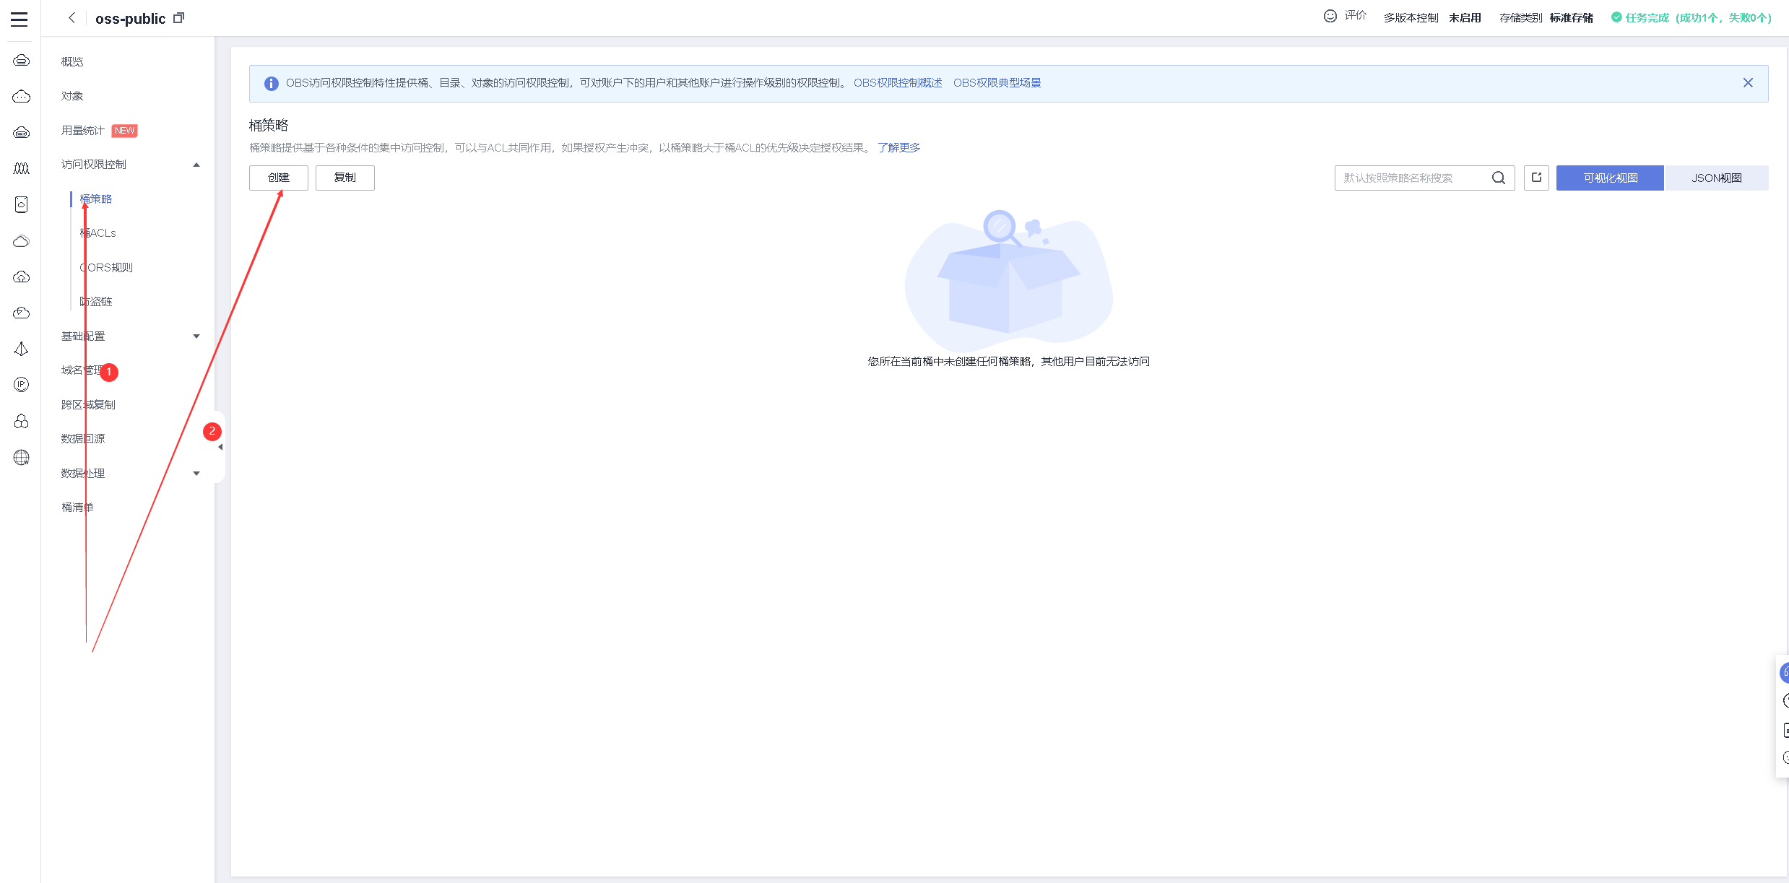Open the globe icon in left rail

(x=21, y=458)
